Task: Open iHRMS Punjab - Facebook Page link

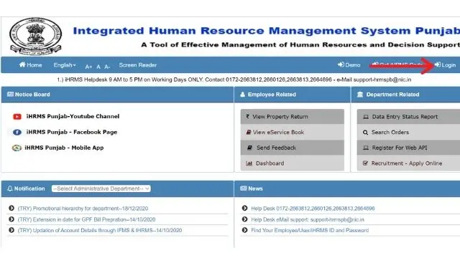Action: coord(72,132)
